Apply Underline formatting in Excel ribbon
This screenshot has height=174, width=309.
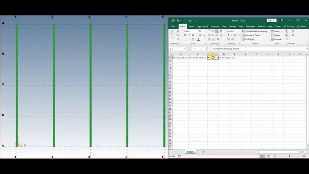tap(193, 35)
